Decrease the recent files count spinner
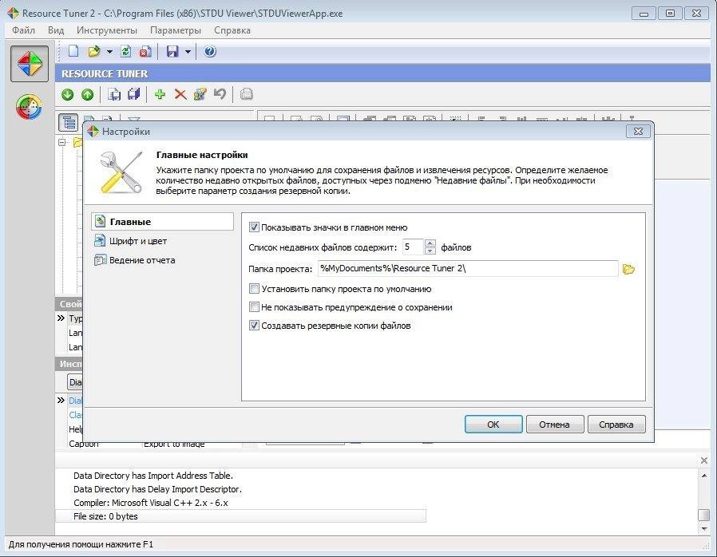Viewport: 717px width, 557px height. pyautogui.click(x=430, y=251)
